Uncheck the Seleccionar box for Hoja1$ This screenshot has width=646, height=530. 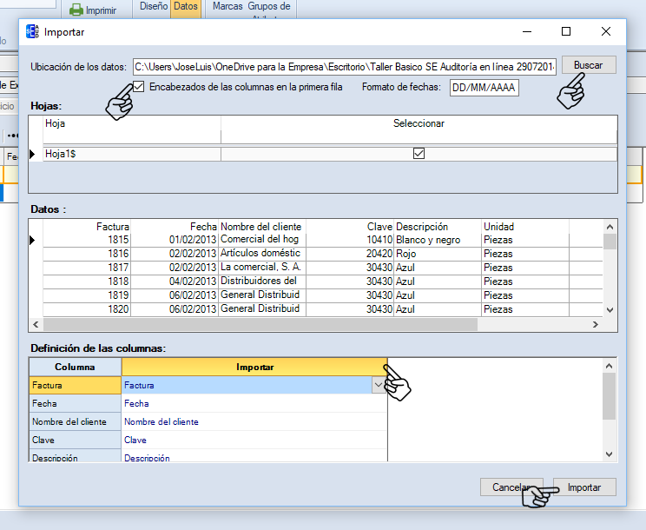point(419,154)
